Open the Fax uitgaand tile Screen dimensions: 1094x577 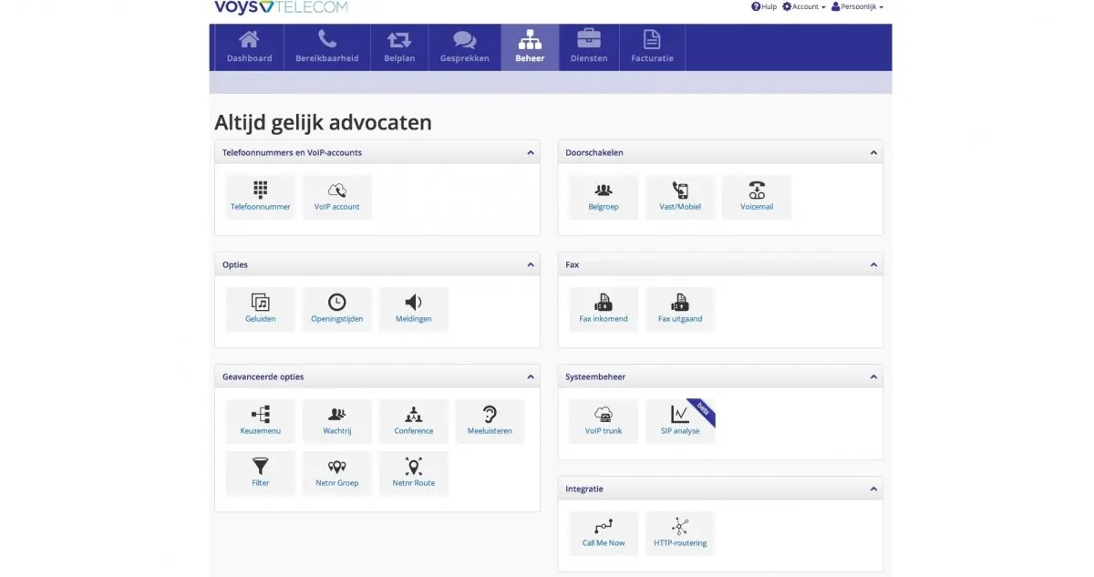(680, 309)
